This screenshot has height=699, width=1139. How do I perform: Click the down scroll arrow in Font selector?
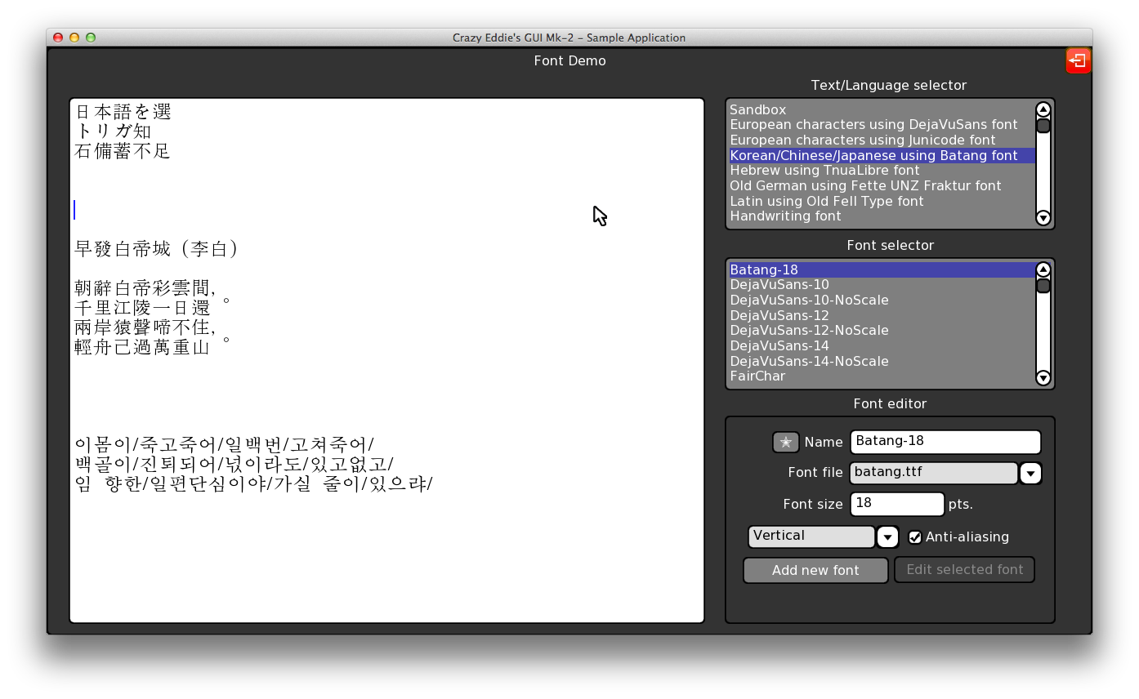[x=1043, y=378]
